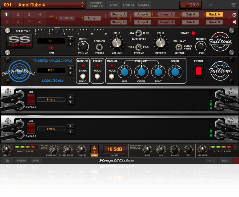Click the lock icon in bottom bar
Image resolution: width=239 pixels, height=197 pixels.
click(x=7, y=161)
